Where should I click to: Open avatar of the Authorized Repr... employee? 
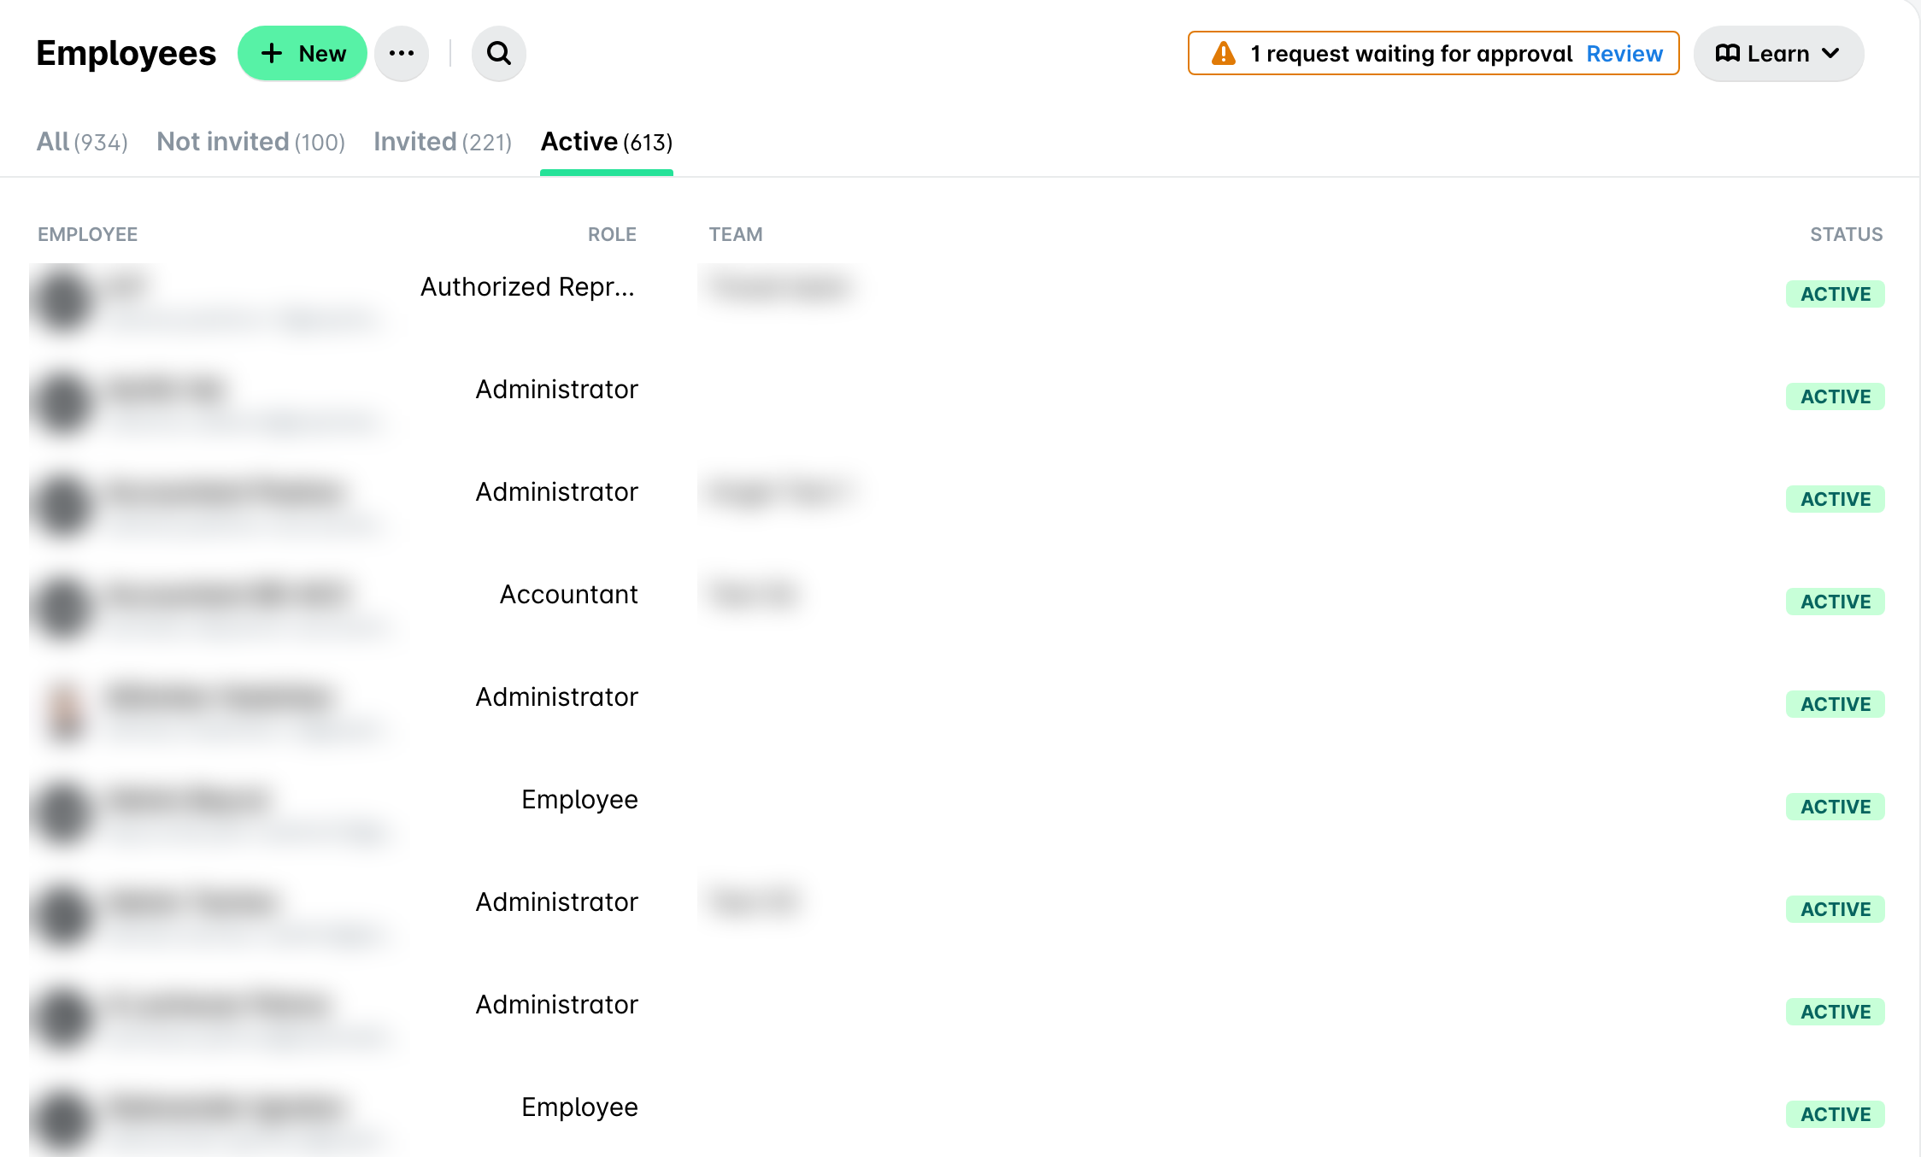point(62,300)
